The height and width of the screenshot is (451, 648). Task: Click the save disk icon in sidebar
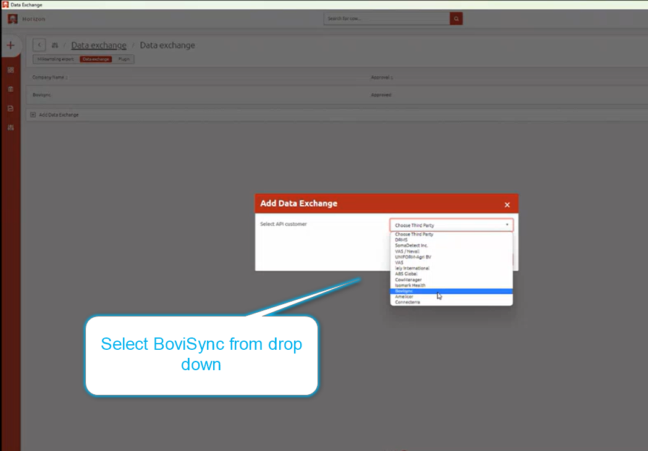[x=11, y=109]
